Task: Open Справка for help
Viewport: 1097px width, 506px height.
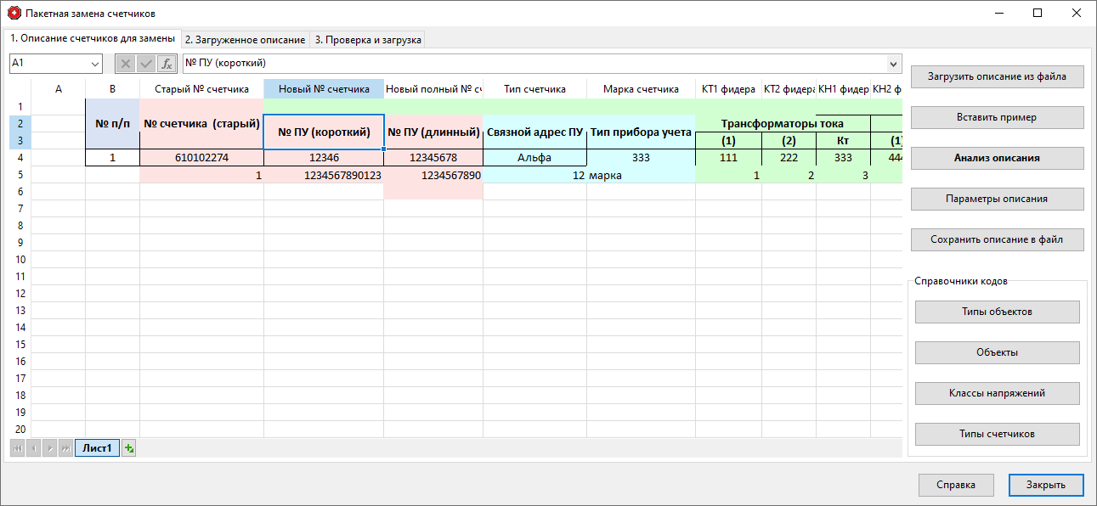Action: tap(956, 485)
